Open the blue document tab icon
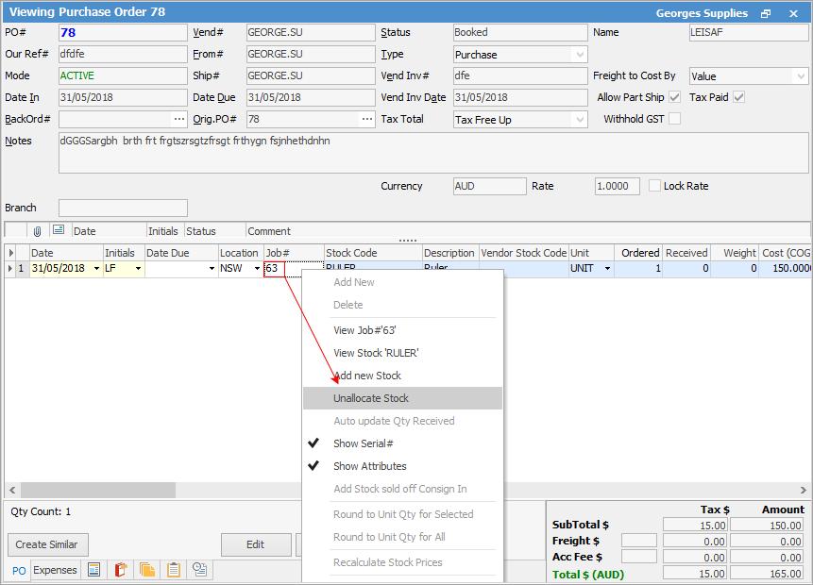The width and height of the screenshot is (813, 585). 94,570
